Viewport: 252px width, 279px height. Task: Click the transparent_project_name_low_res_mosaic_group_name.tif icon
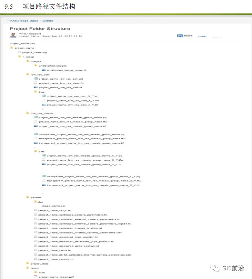pyautogui.click(x=36, y=143)
